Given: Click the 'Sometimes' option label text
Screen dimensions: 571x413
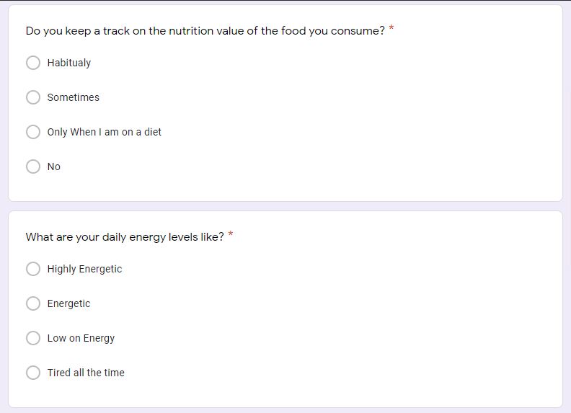Looking at the screenshot, I should [x=74, y=97].
